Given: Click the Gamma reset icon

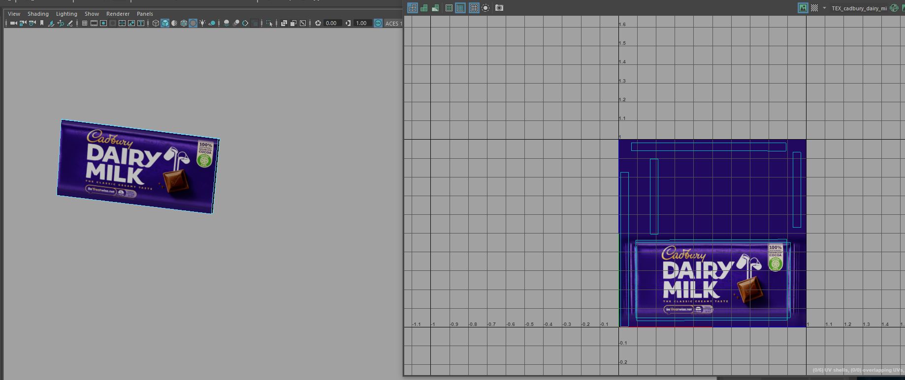Looking at the screenshot, I should tap(348, 23).
